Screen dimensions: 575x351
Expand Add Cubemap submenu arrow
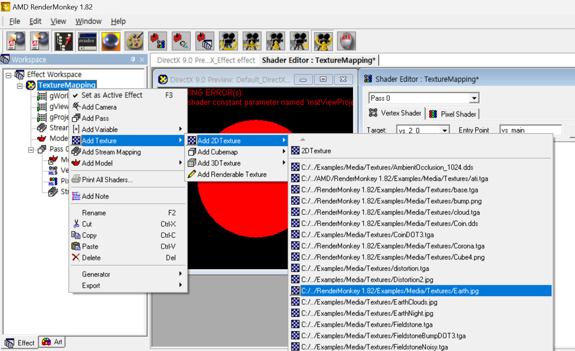coord(284,151)
